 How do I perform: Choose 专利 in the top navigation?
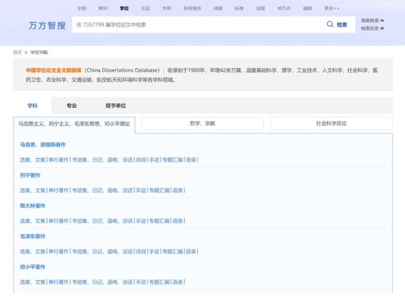pos(166,8)
